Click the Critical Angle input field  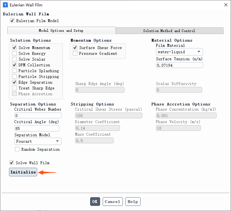point(37,128)
